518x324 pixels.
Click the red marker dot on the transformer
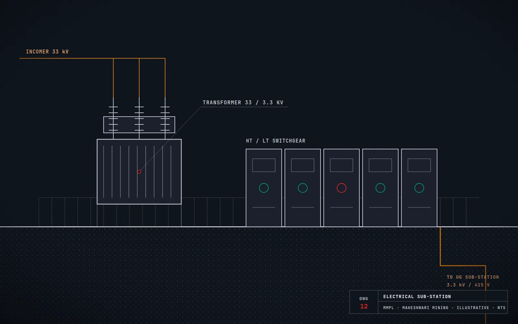tap(139, 172)
